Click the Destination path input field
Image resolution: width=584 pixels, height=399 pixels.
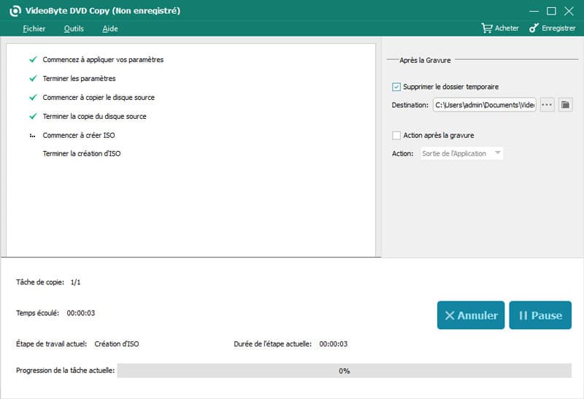[x=485, y=105]
